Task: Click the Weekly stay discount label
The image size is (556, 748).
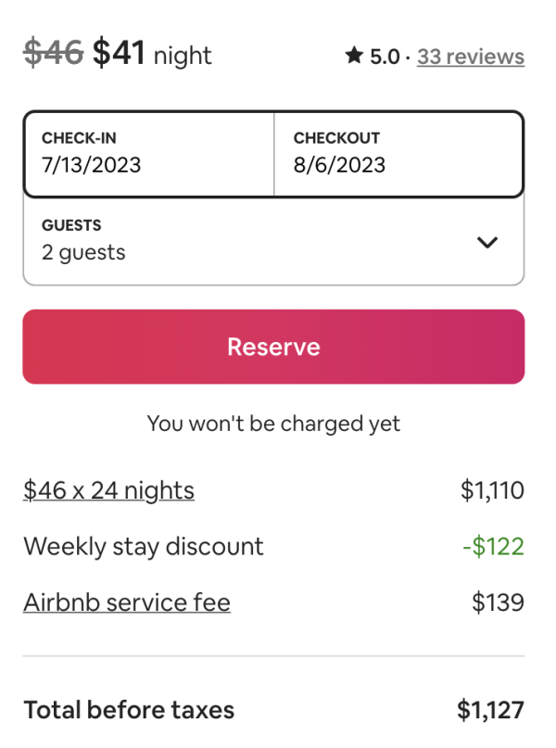Action: click(x=144, y=546)
